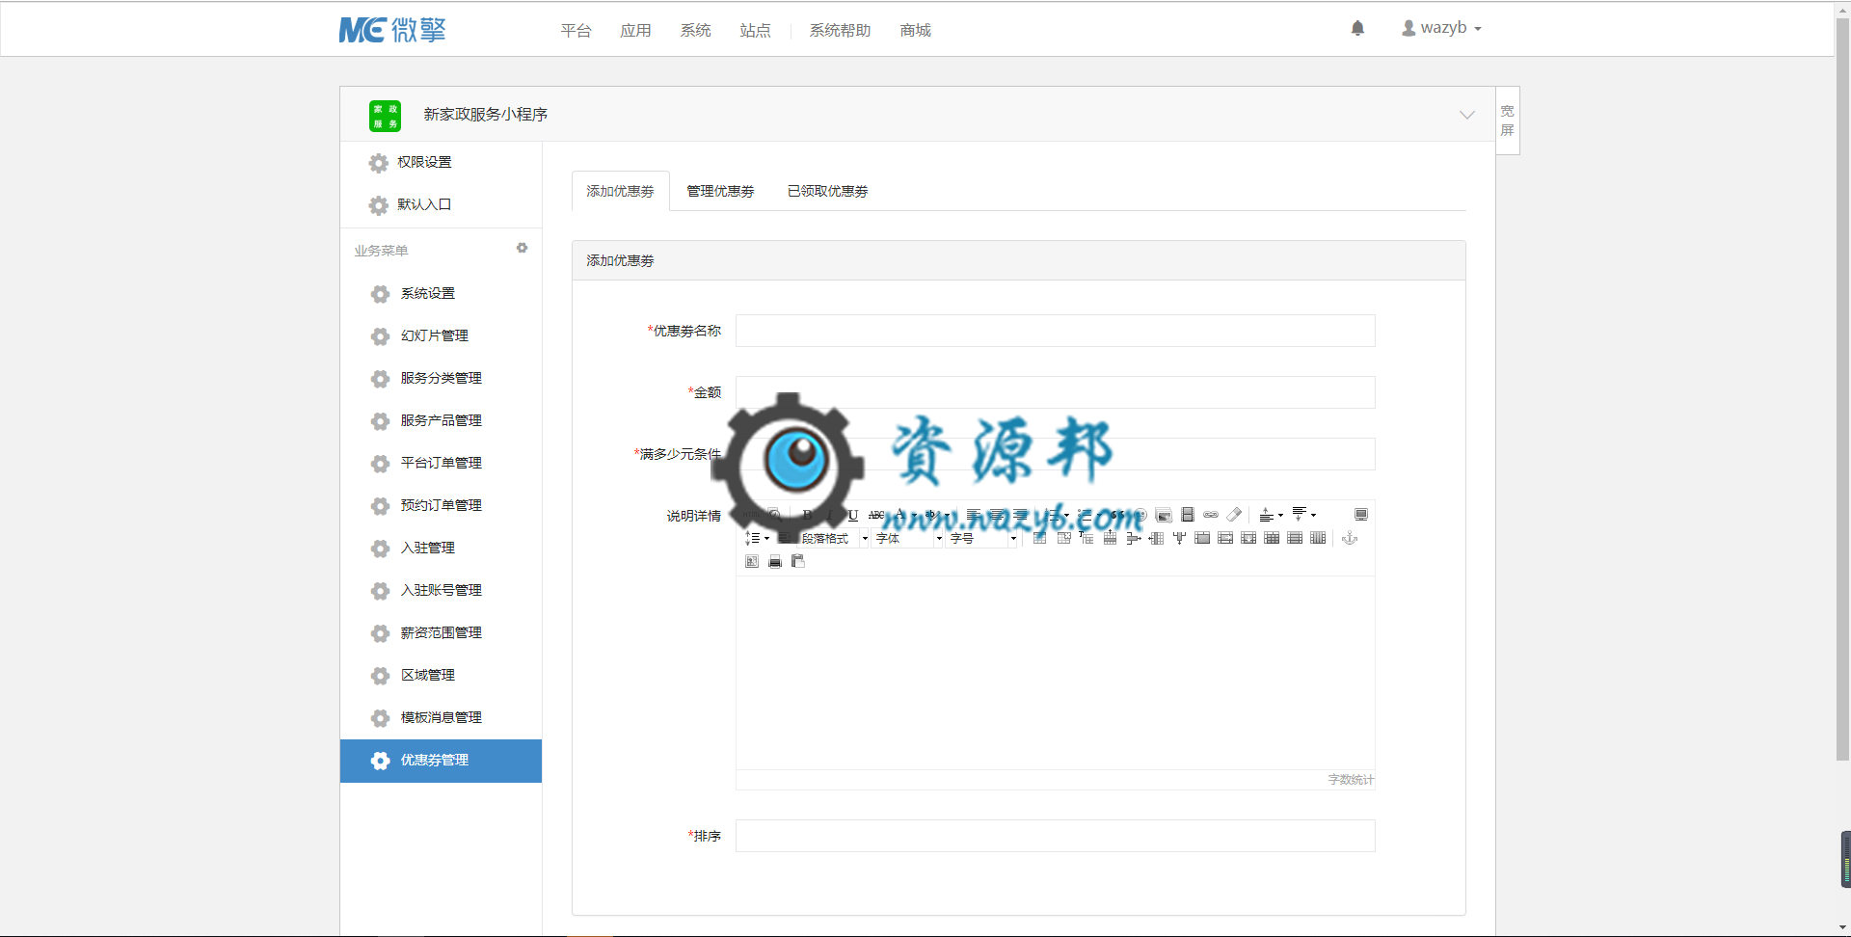1851x937 pixels.
Task: Open the 系统 top menu
Action: 695,30
